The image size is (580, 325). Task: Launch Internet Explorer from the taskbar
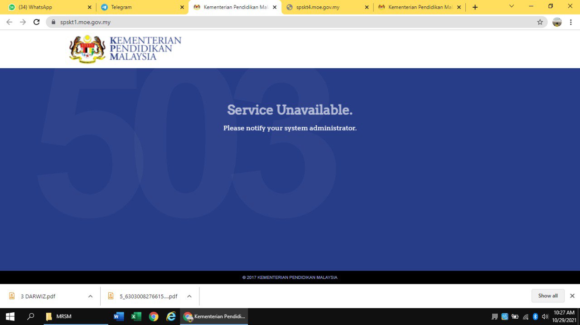click(171, 316)
